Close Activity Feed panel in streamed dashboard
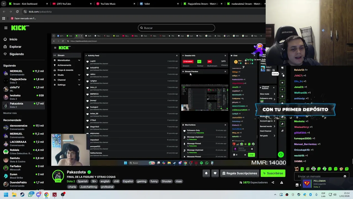Screen dimensions: 353x199 177,56
